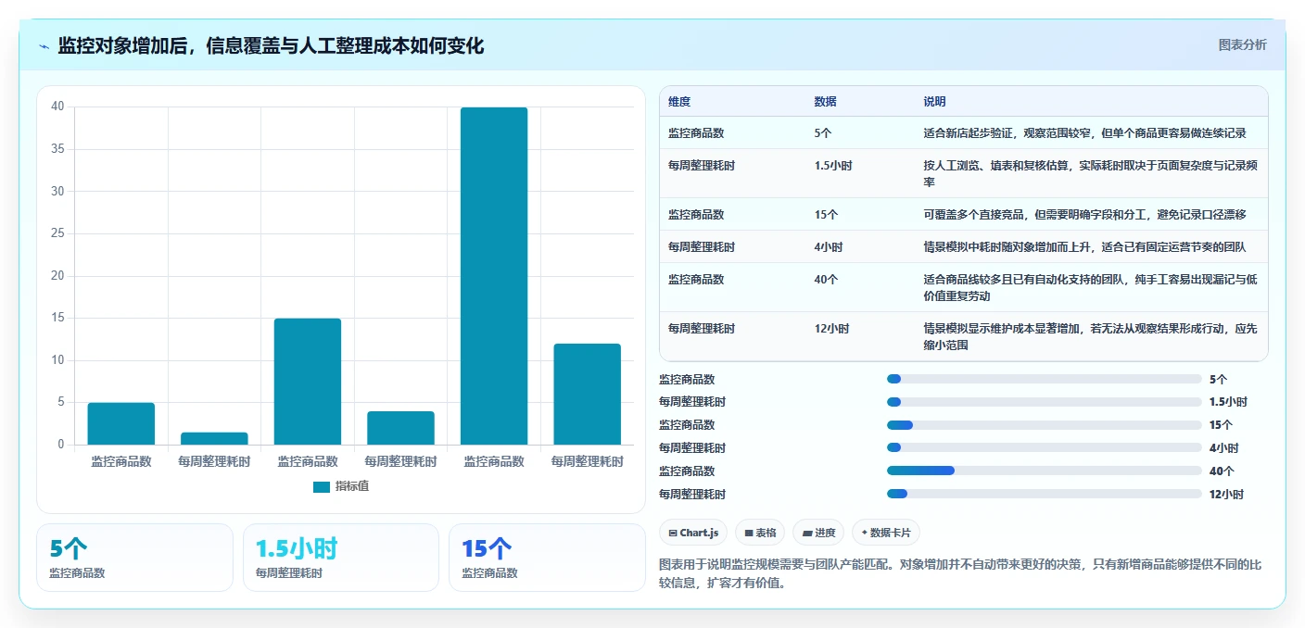
Task: Click the description starting 情景模拟中耗时随对象增加
Action: coord(1084,247)
